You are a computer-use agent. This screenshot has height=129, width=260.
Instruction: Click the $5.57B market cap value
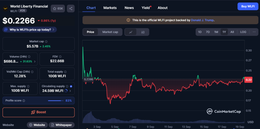click(32, 46)
